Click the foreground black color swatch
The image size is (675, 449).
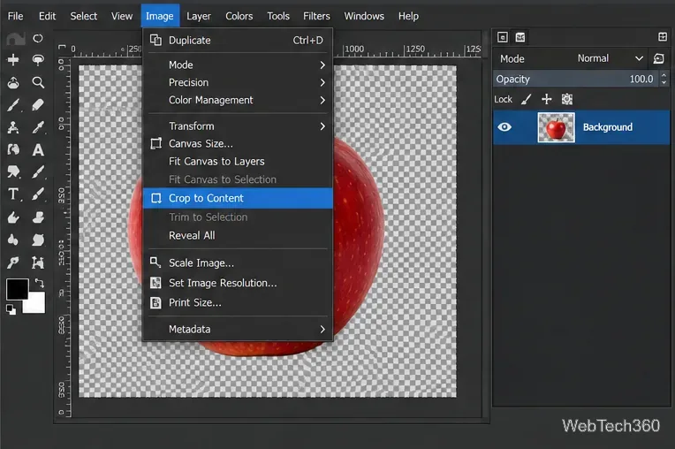click(x=17, y=289)
